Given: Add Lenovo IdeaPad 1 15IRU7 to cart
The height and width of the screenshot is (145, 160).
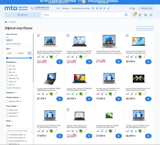Looking at the screenshot, I should tap(59, 99).
